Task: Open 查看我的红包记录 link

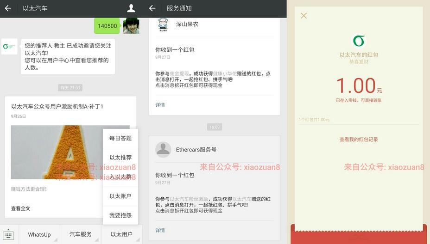Action: coord(359,140)
